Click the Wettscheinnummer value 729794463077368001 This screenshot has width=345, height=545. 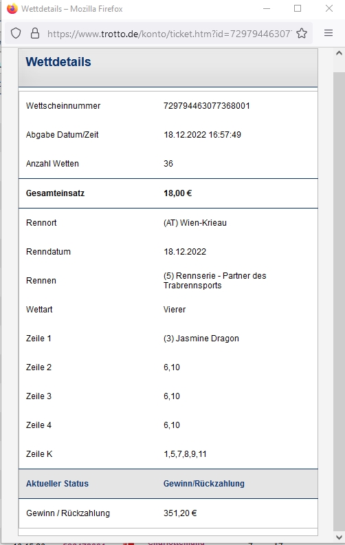click(206, 106)
